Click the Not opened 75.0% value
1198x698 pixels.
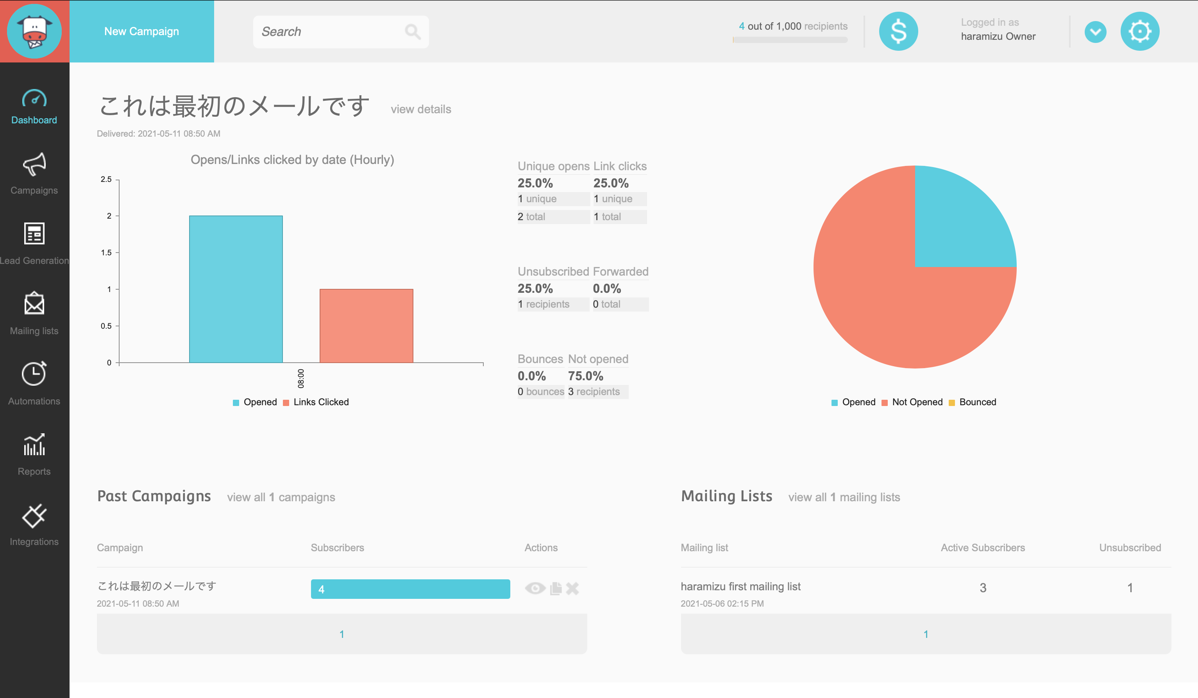click(585, 376)
